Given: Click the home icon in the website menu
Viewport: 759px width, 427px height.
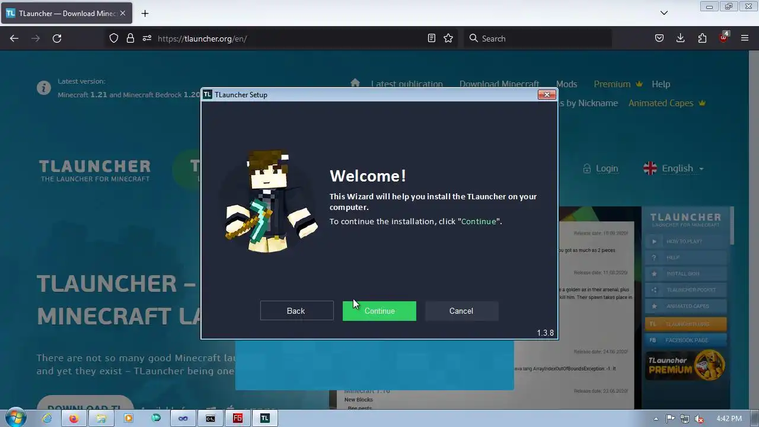Looking at the screenshot, I should (x=355, y=84).
